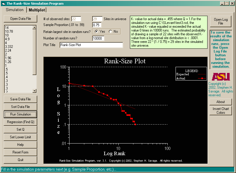Select value 1.26 in data list
Image resolution: width=236 pixels, height=173 pixels.
coord(8,62)
